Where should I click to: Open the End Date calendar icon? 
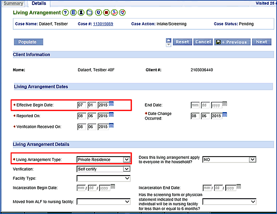click(225, 104)
